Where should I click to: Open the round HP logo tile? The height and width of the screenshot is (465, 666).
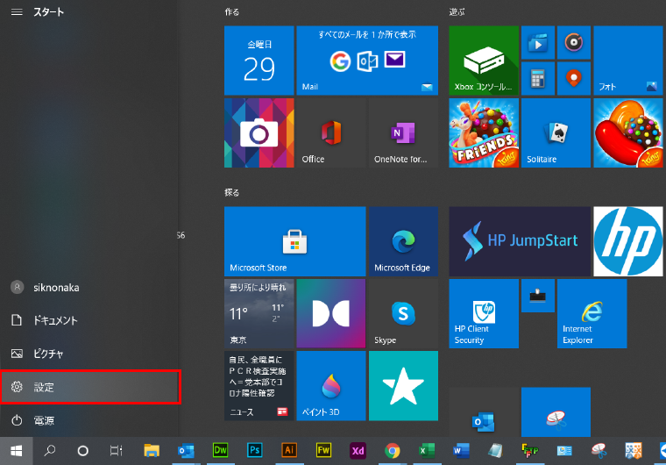click(x=628, y=241)
